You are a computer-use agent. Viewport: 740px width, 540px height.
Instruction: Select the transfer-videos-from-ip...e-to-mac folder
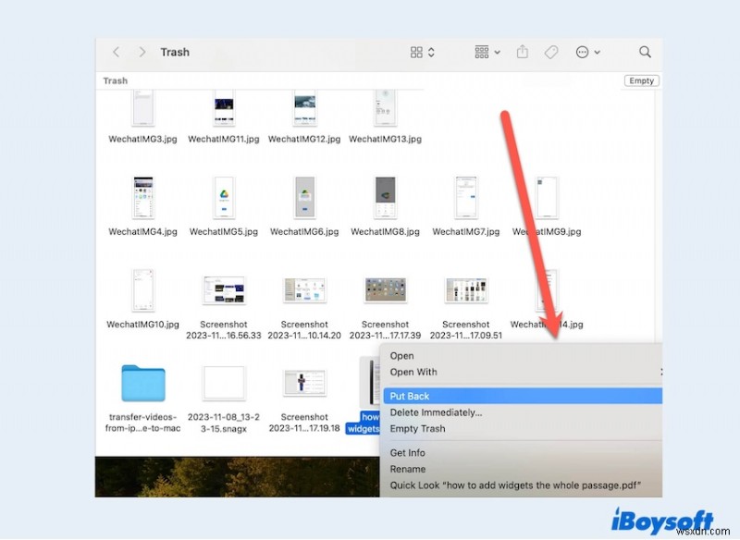tap(143, 383)
